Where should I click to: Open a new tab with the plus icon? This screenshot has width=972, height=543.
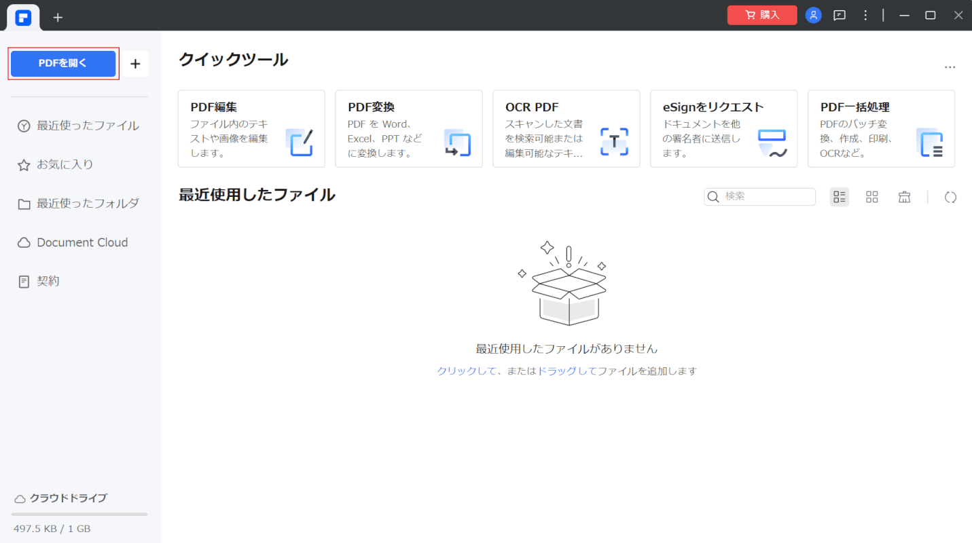coord(58,17)
